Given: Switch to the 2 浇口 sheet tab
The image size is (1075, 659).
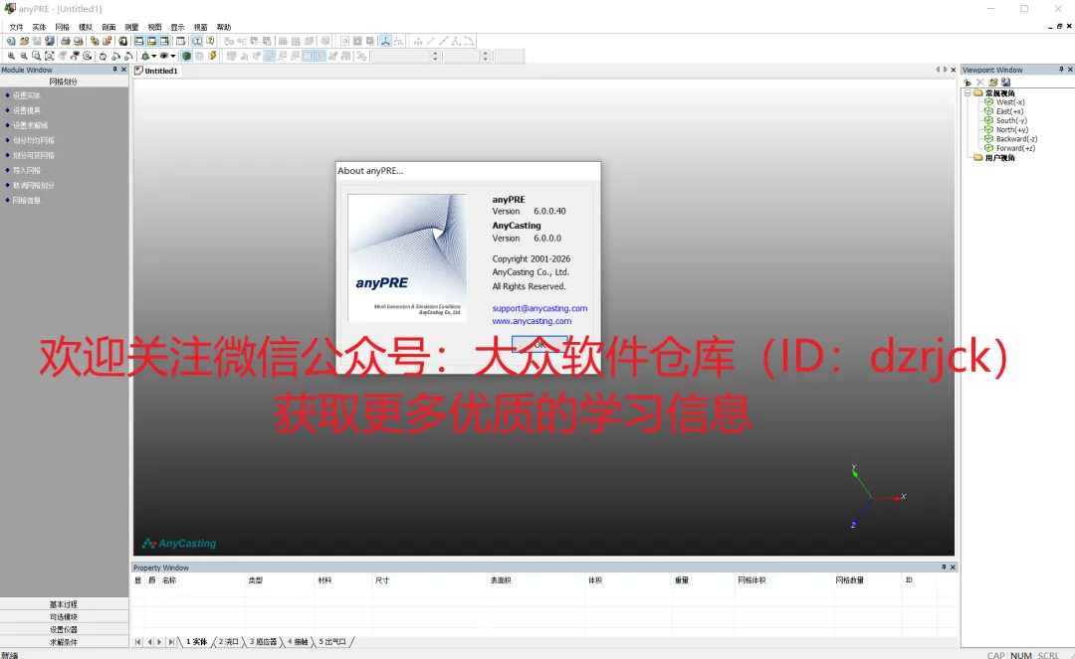Looking at the screenshot, I should 228,642.
